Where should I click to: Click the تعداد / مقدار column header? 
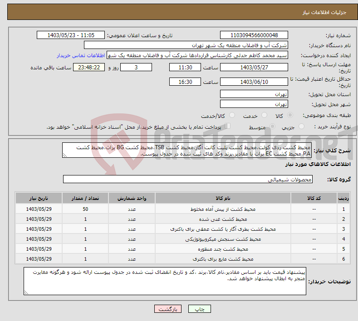(x=85, y=198)
